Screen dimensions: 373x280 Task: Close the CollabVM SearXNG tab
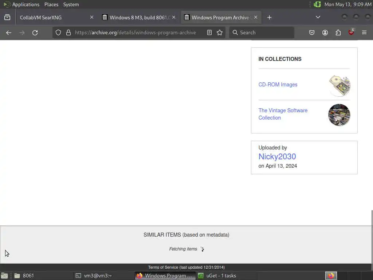point(91,17)
